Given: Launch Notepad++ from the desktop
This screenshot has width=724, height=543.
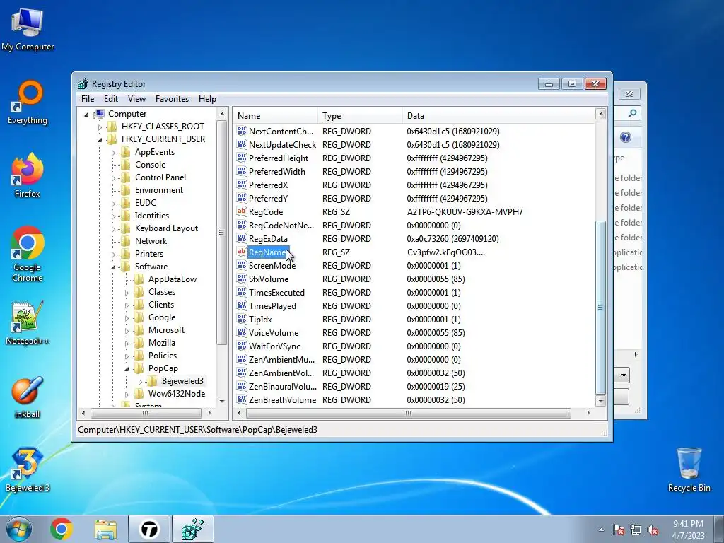Looking at the screenshot, I should (28, 323).
